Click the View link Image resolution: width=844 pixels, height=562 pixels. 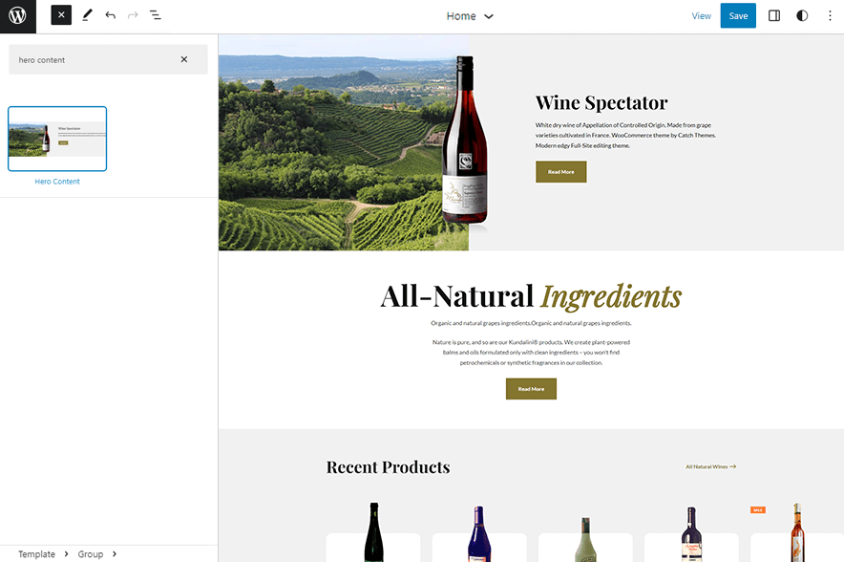[x=701, y=16]
